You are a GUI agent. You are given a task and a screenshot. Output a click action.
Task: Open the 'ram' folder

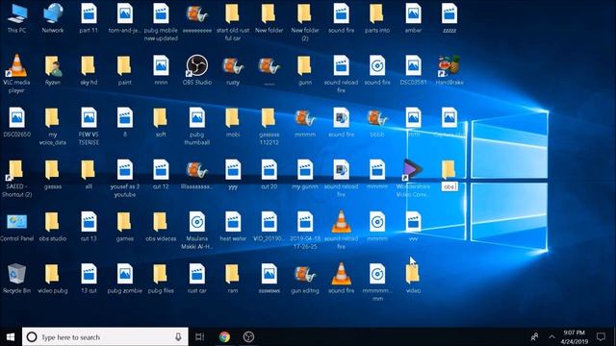(x=233, y=279)
